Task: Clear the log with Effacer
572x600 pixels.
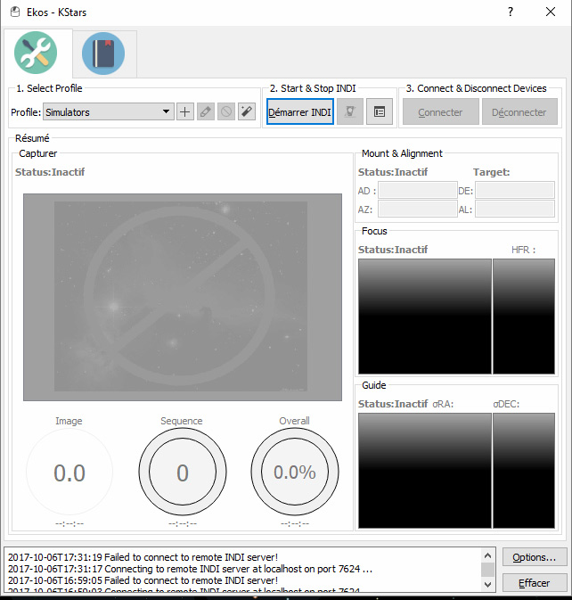Action: tap(535, 583)
